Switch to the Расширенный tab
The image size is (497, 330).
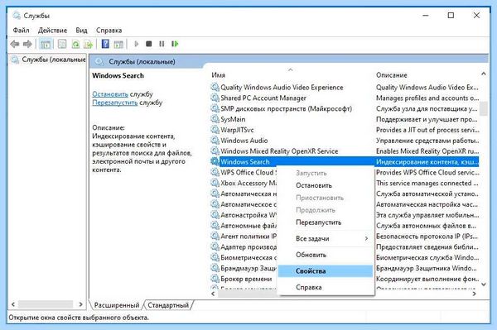click(x=117, y=305)
